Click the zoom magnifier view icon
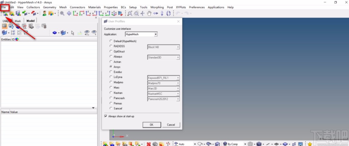The width and height of the screenshot is (349, 146). pos(62,13)
